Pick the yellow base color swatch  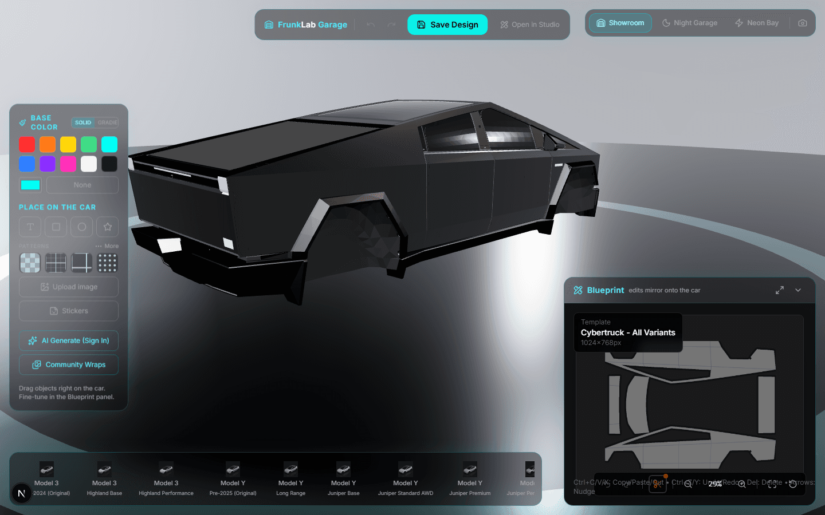(x=68, y=144)
